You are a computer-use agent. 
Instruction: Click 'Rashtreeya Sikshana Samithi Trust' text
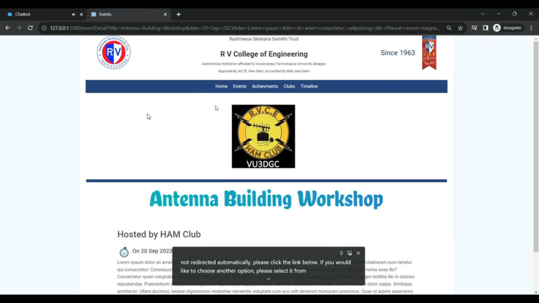(264, 39)
